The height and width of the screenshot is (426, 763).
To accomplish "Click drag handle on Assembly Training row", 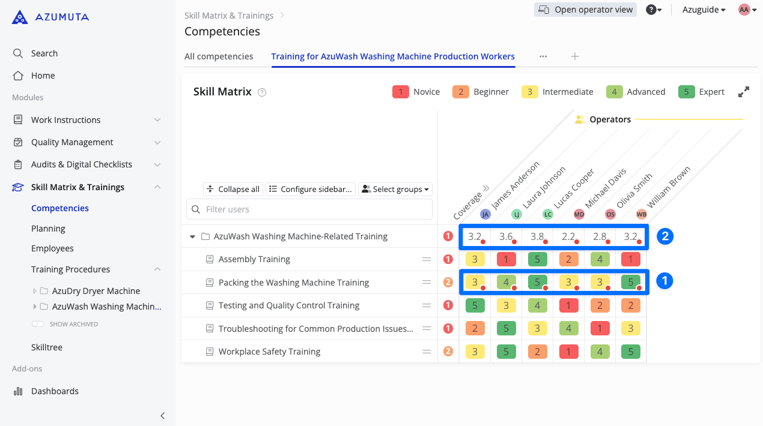I will click(x=427, y=259).
